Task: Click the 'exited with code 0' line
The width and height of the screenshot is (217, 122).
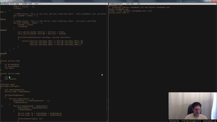Action: click(x=119, y=13)
